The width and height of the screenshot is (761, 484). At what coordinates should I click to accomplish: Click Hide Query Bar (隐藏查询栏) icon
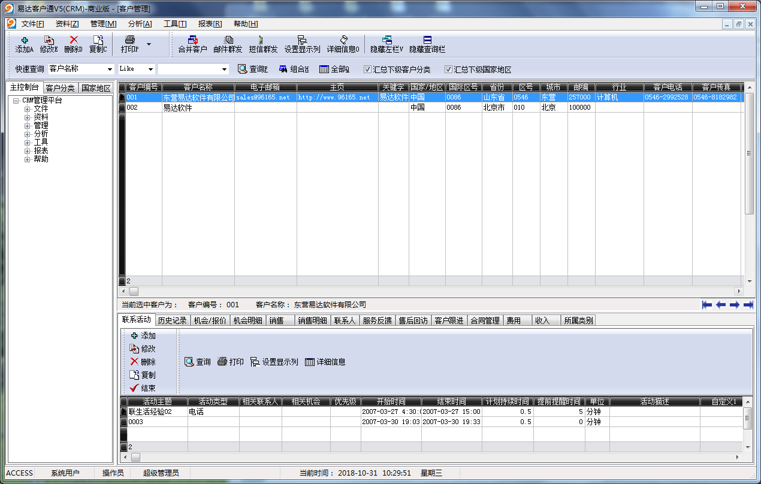click(427, 44)
